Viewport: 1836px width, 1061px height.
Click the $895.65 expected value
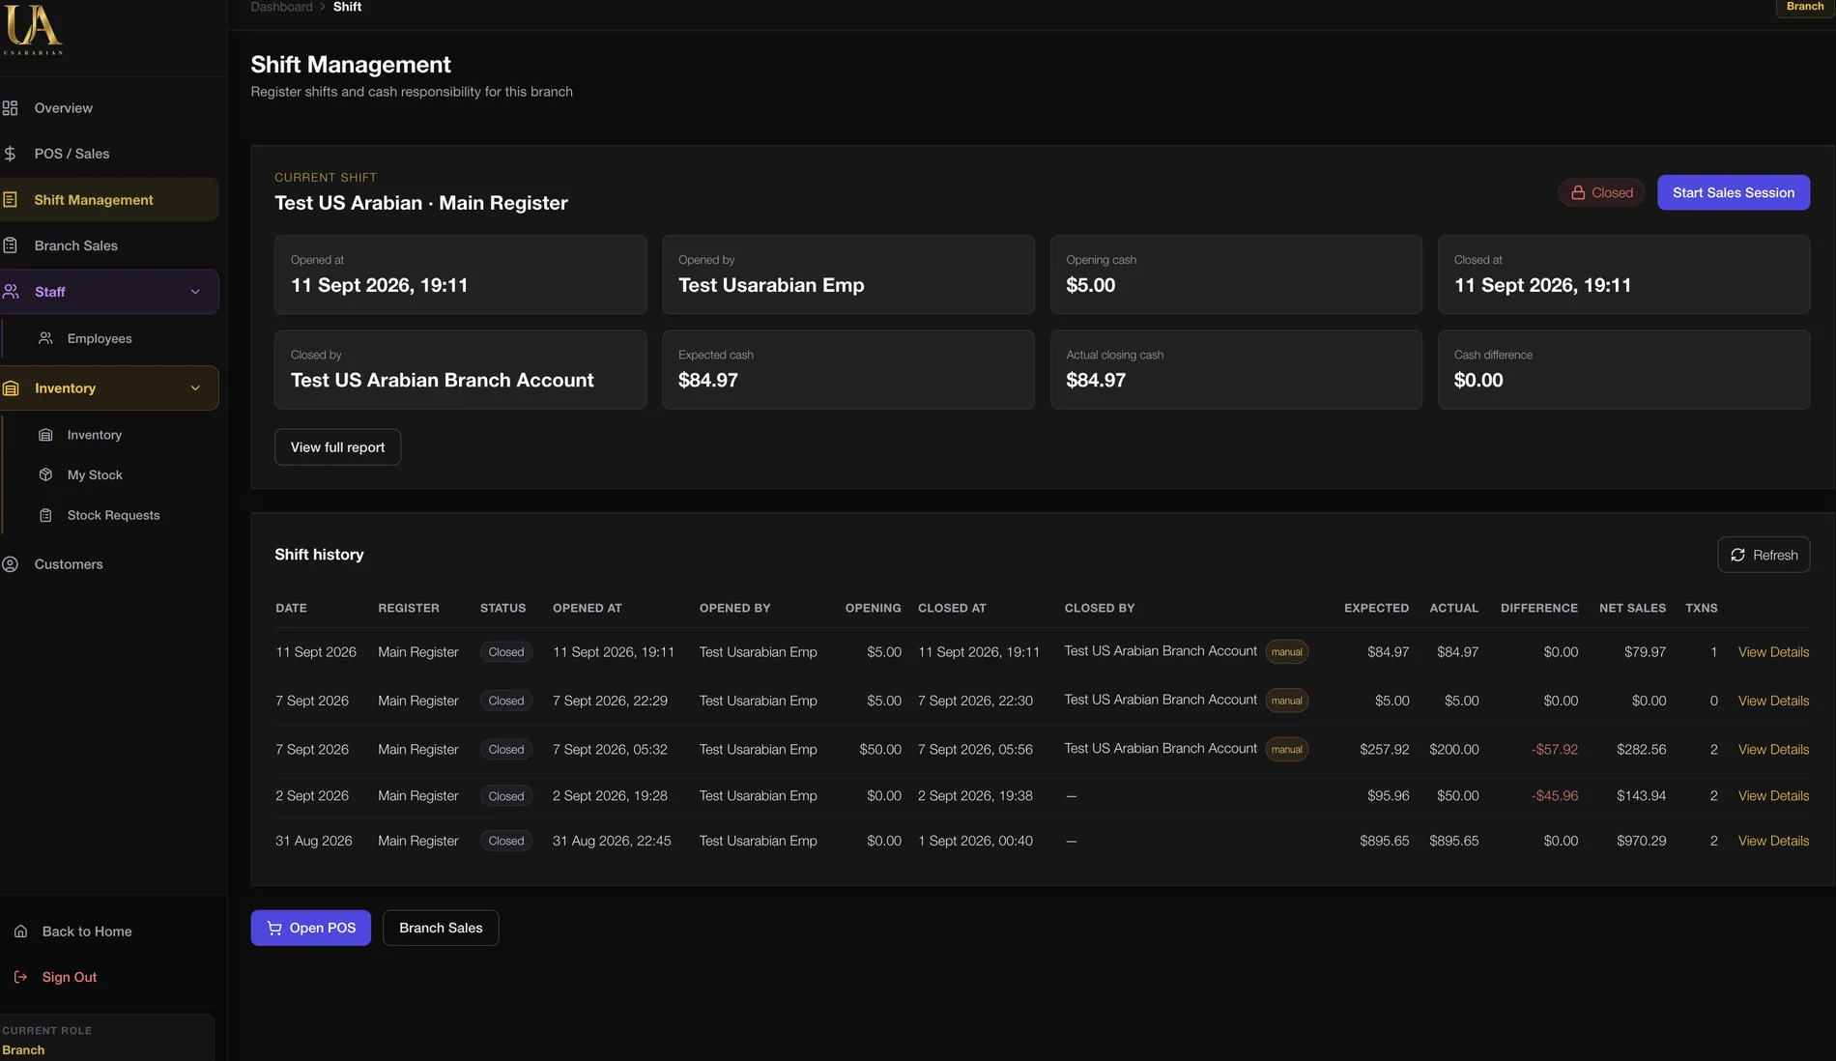1384,841
